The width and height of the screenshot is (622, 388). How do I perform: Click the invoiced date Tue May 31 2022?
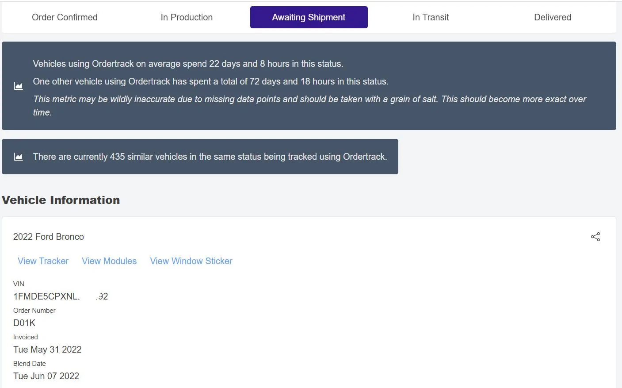(x=47, y=350)
